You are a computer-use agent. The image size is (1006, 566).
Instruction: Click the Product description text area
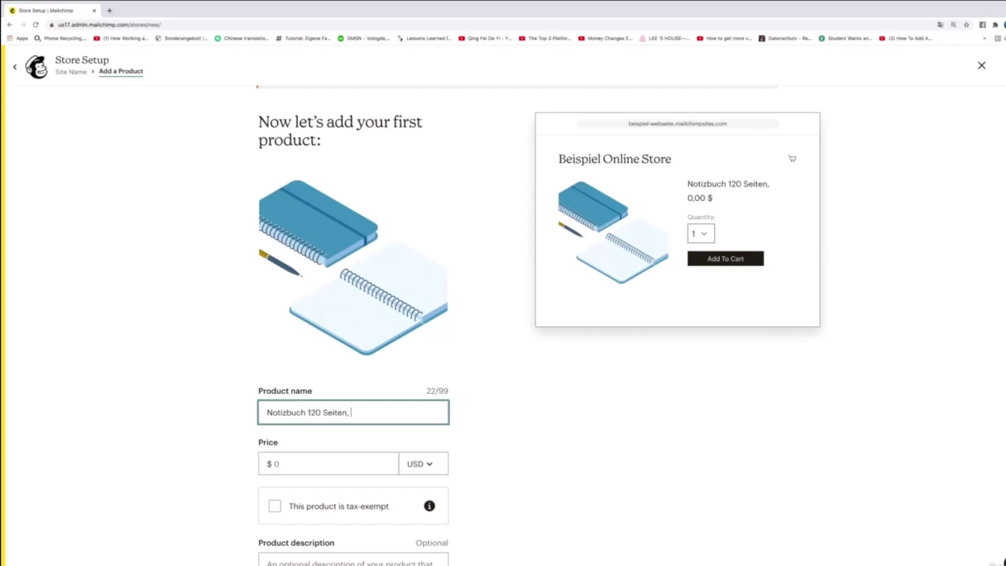click(x=354, y=559)
